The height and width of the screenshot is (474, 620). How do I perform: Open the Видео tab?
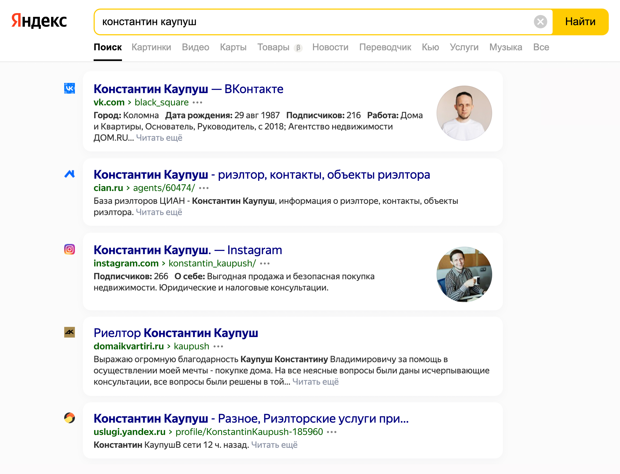click(x=196, y=47)
